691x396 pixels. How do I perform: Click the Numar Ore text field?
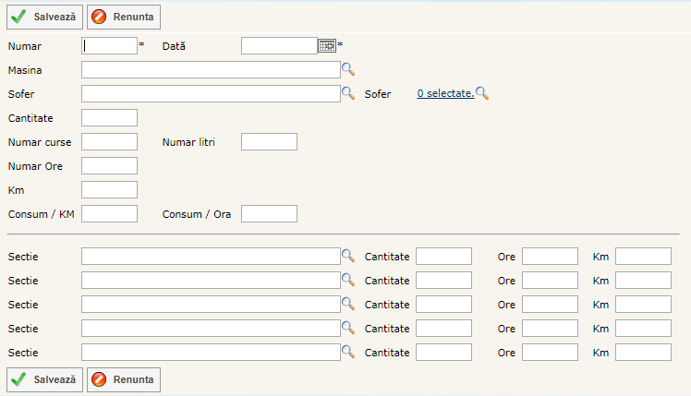109,165
